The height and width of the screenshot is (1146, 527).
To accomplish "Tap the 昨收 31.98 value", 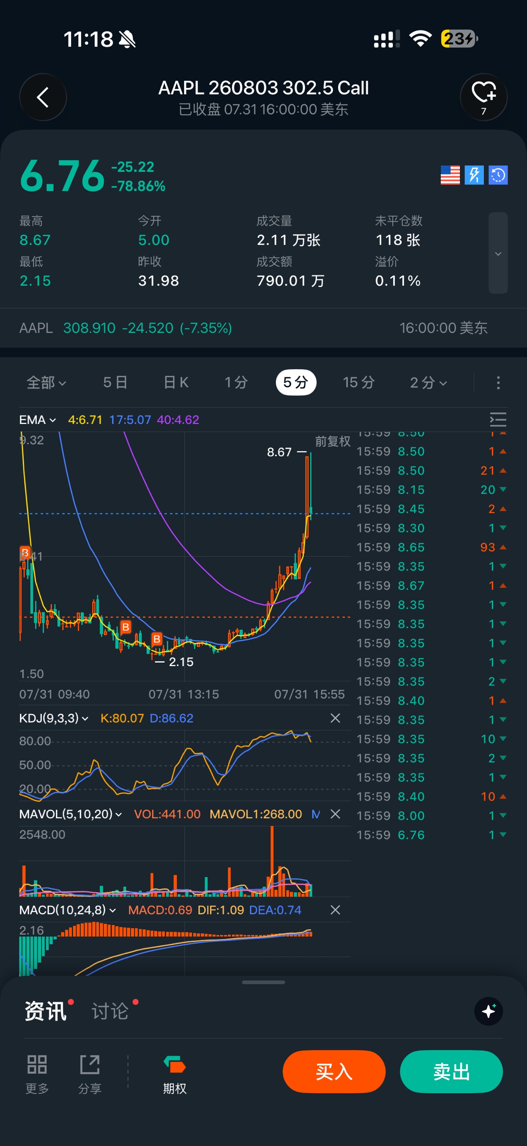I will coord(159,281).
